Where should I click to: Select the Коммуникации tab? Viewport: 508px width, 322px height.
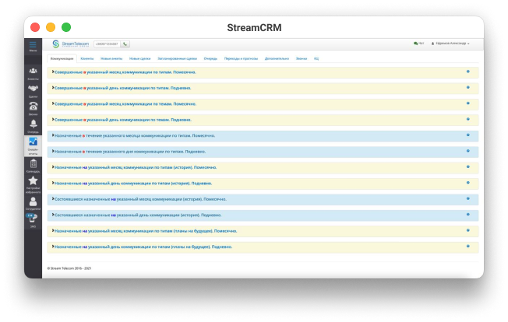[62, 58]
